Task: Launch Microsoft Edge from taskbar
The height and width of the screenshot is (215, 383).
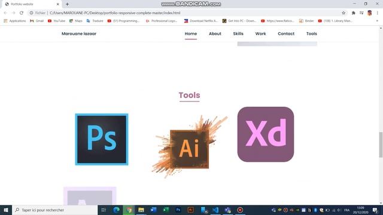Action: 116,210
